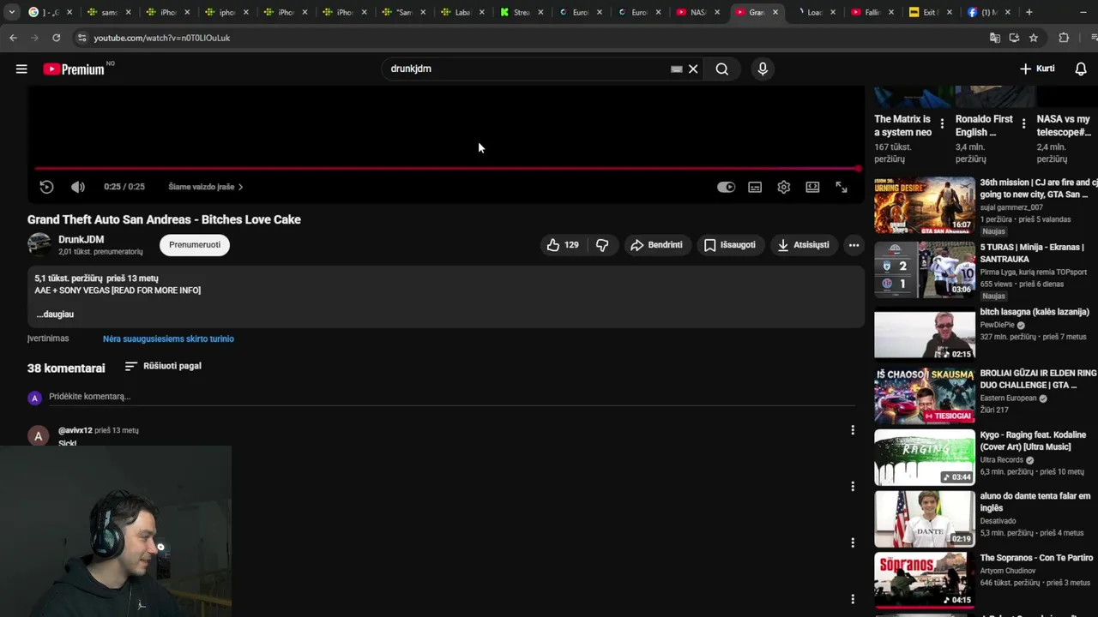Open the DrunkJDM channel avatar
Screen dimensions: 1098x617
click(39, 245)
